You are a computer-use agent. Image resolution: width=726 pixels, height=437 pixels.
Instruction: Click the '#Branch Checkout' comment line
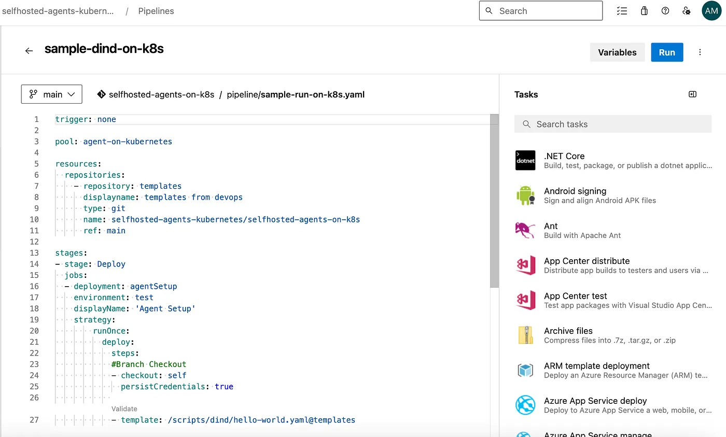pos(149,364)
